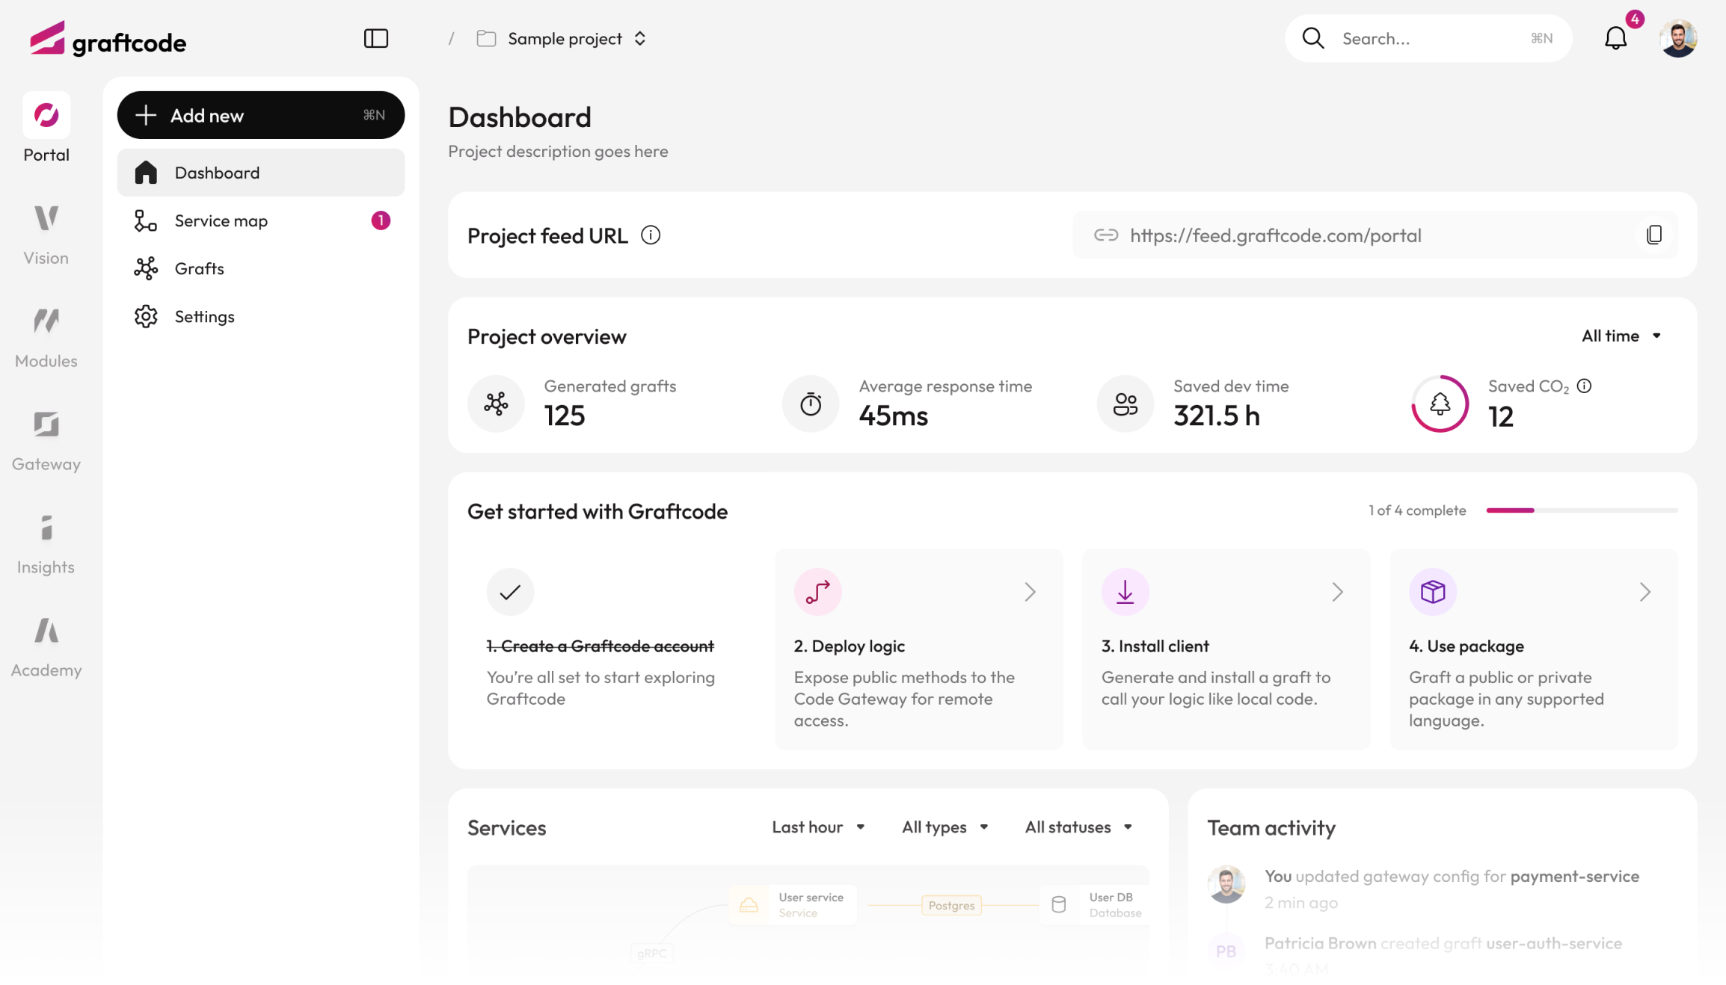
Task: Collapse the sidebar with the panel toggle
Action: [x=376, y=38]
